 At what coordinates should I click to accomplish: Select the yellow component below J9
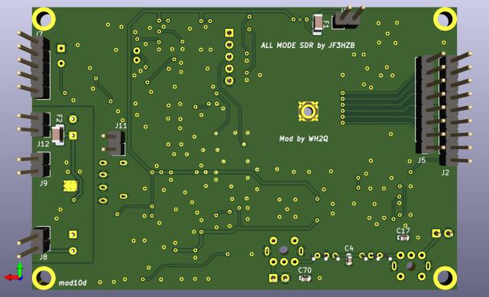70,186
